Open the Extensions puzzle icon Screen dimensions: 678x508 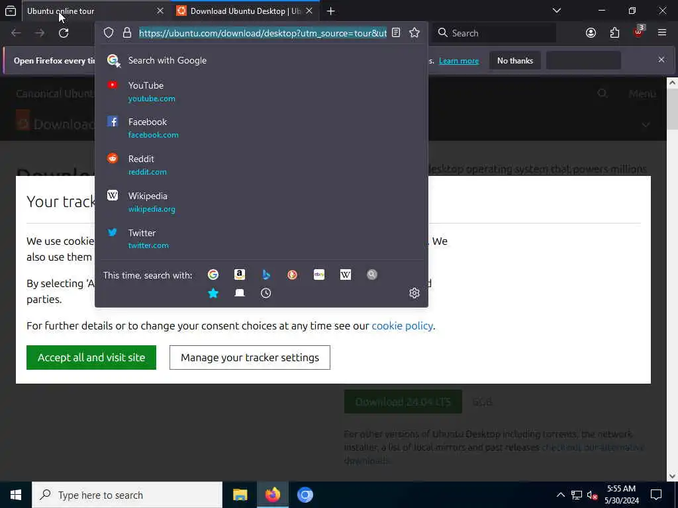[x=614, y=33]
